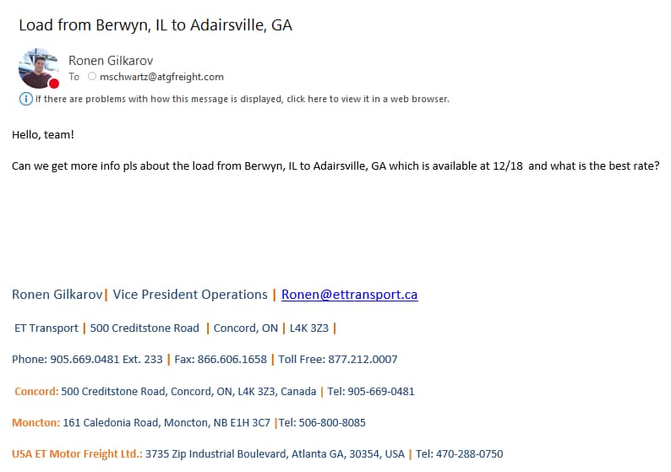
Task: Select recipient mschwartz@atgfreight.com
Action: tap(161, 77)
